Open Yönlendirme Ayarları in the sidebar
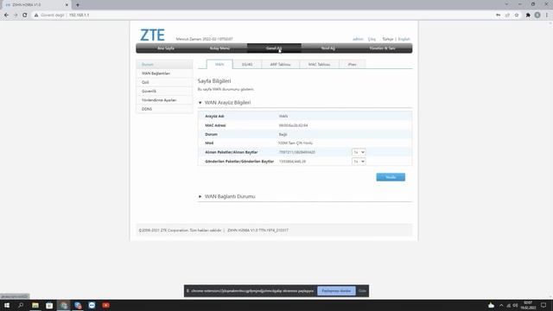This screenshot has height=311, width=553. pyautogui.click(x=164, y=100)
